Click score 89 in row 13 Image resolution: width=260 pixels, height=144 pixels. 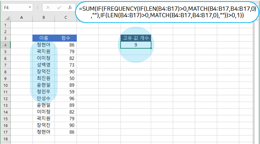click(66, 105)
